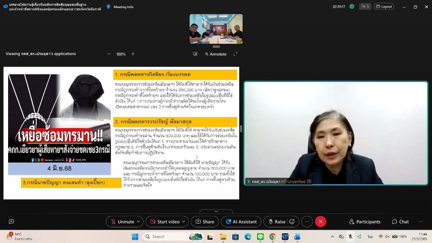Open the reactions emoji picker
The width and height of the screenshot is (432, 243).
tap(293, 222)
